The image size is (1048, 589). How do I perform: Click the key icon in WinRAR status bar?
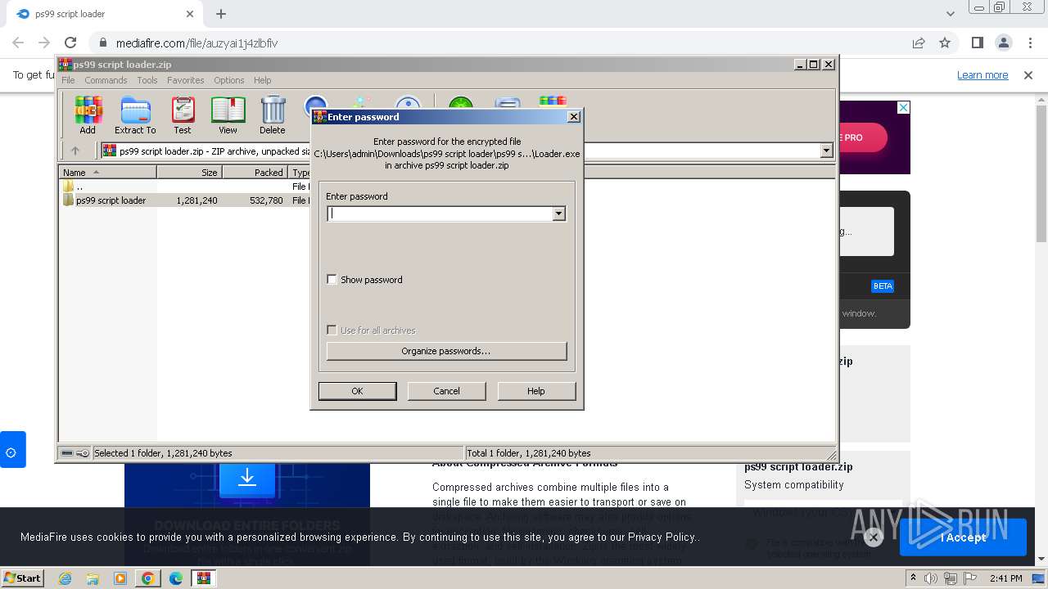pos(83,453)
